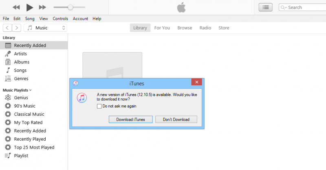Click the Recently Added playlist gear icon

click(8, 131)
